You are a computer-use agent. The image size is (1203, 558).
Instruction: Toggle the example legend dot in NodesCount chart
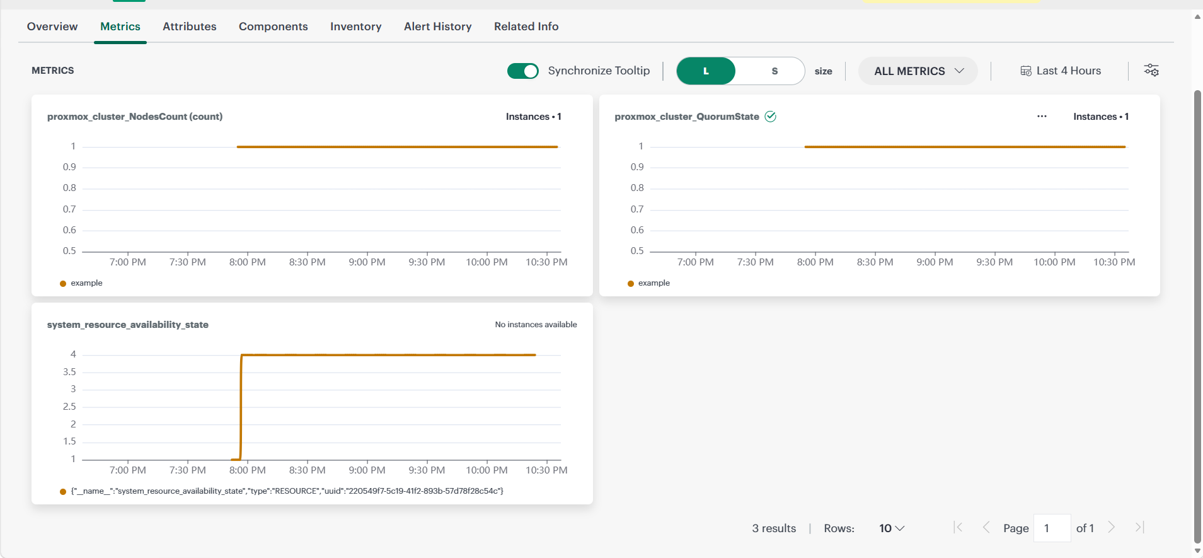63,284
